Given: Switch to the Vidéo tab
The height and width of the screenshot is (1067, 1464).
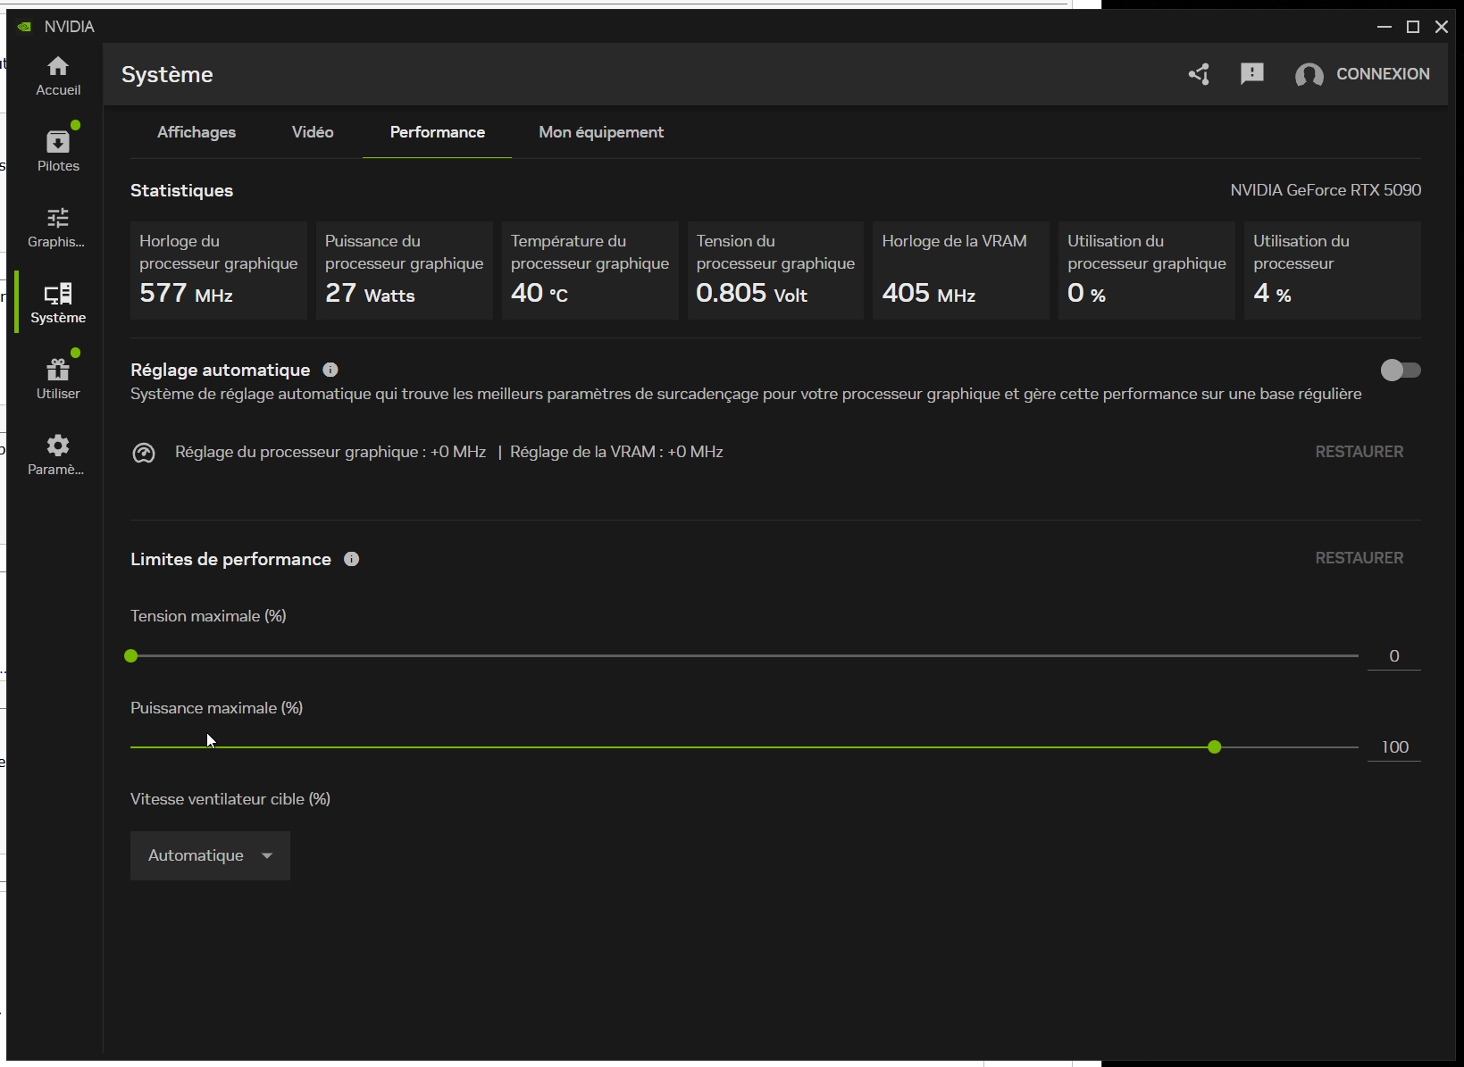Looking at the screenshot, I should tap(313, 132).
